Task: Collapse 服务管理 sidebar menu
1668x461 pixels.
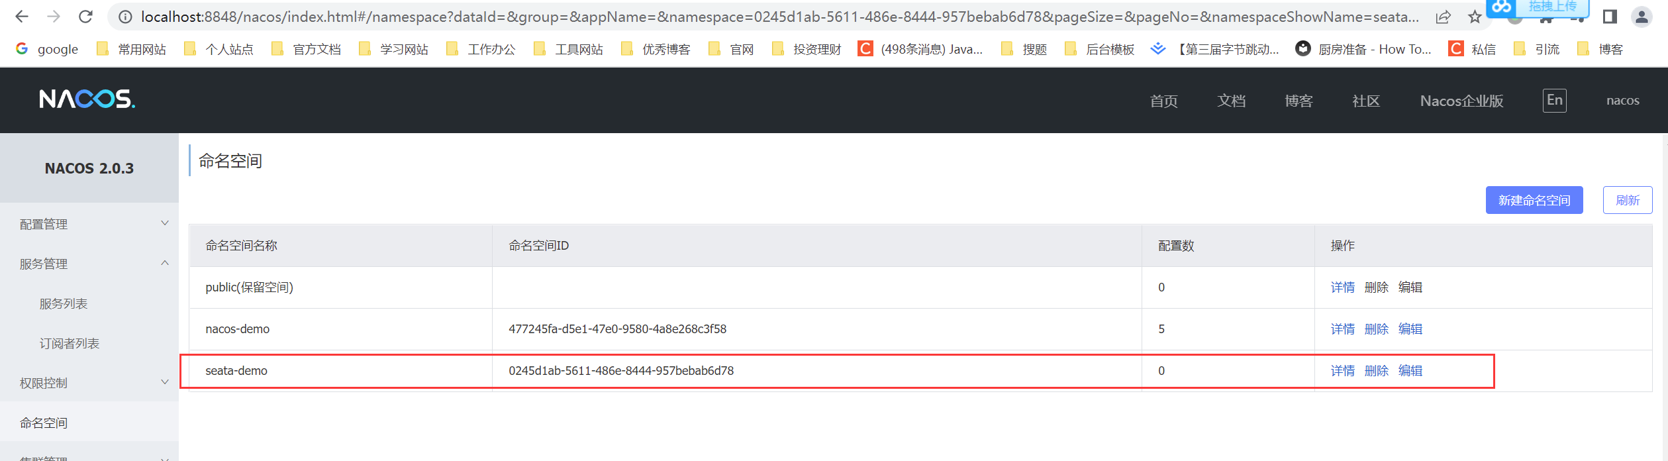Action: [x=89, y=264]
